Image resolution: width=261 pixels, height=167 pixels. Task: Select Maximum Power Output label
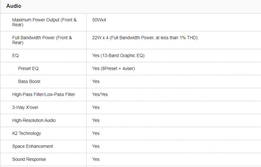(44, 22)
